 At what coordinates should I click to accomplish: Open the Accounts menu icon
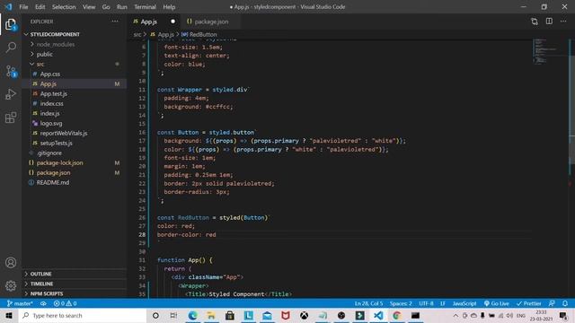coord(11,263)
